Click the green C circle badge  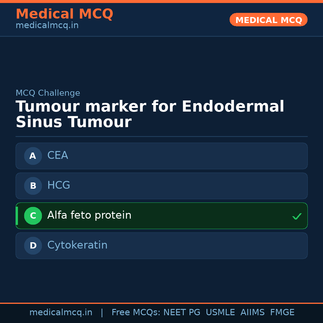tap(33, 216)
